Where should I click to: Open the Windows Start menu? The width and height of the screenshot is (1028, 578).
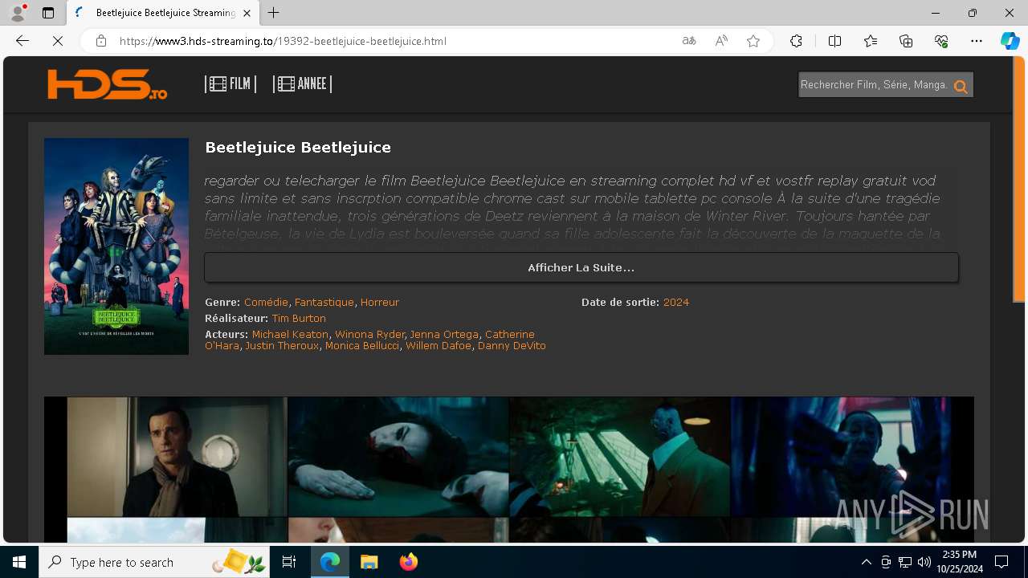(x=19, y=562)
